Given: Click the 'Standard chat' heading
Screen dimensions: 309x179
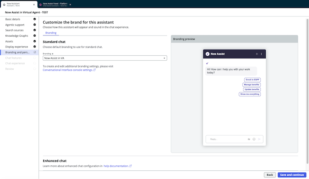Looking at the screenshot, I should click(x=54, y=42).
